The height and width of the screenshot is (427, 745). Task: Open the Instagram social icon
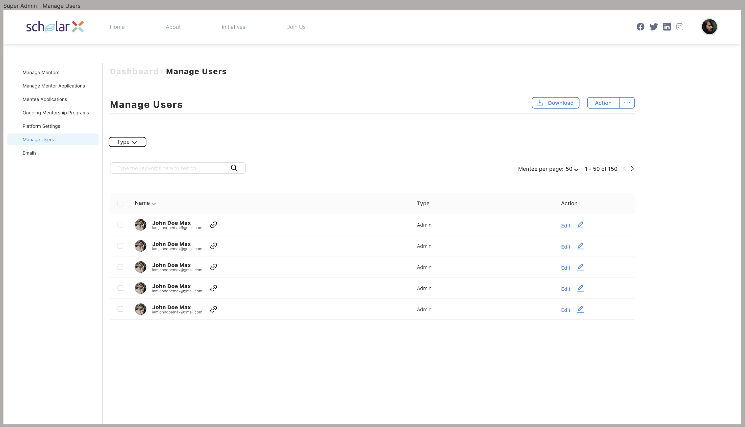coord(680,27)
